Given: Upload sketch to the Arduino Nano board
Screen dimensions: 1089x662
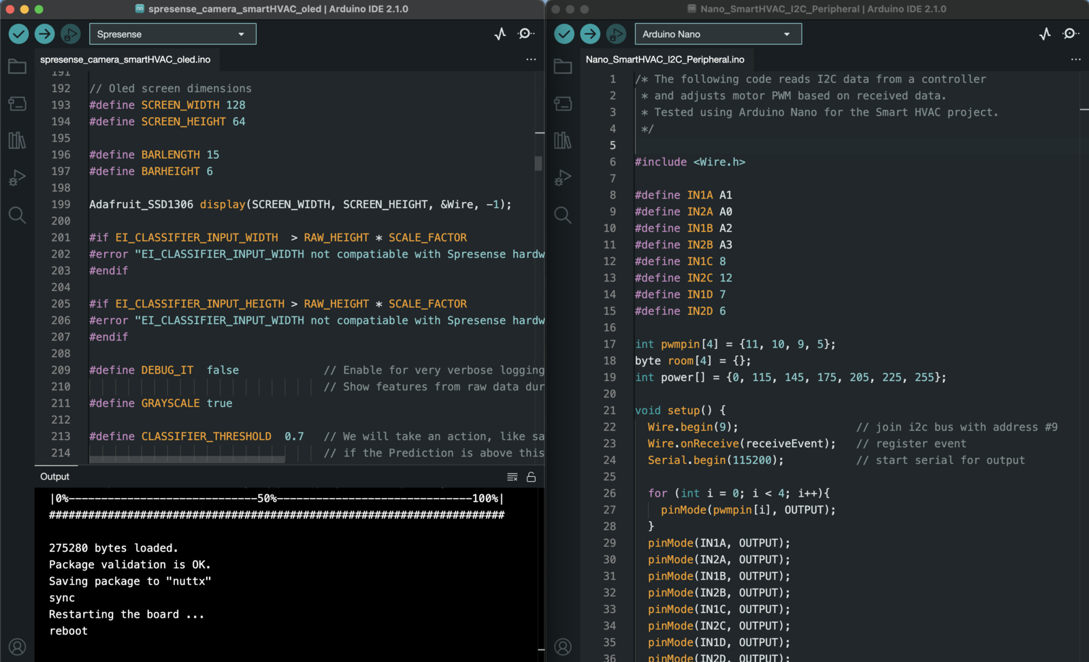Looking at the screenshot, I should tap(590, 34).
